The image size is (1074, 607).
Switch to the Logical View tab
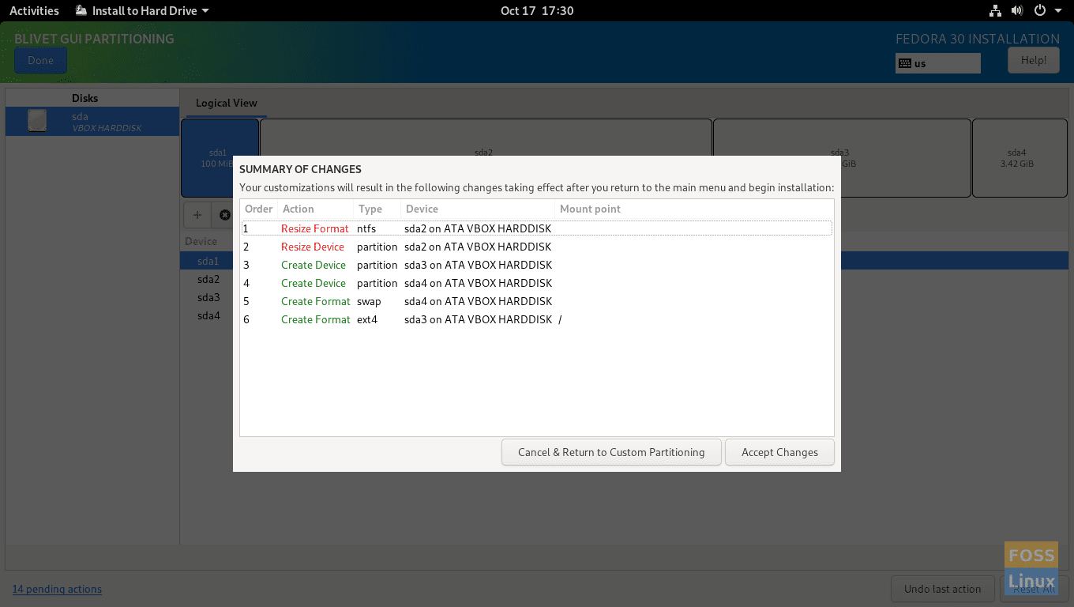226,103
